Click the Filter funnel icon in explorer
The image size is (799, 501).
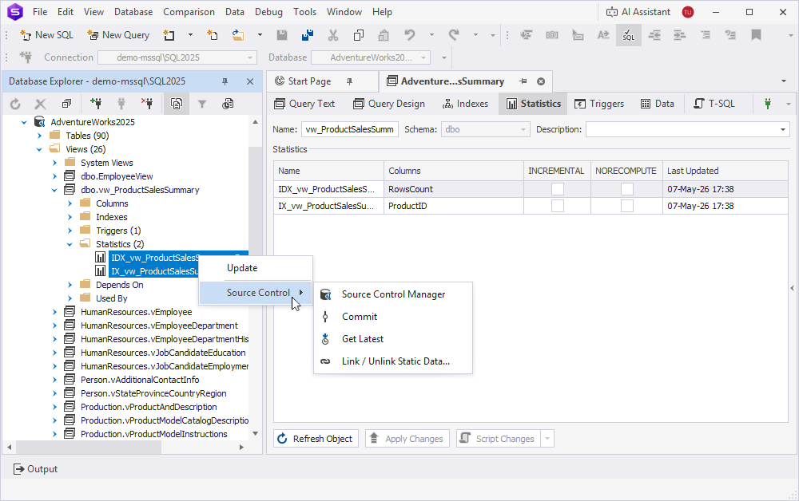point(202,104)
